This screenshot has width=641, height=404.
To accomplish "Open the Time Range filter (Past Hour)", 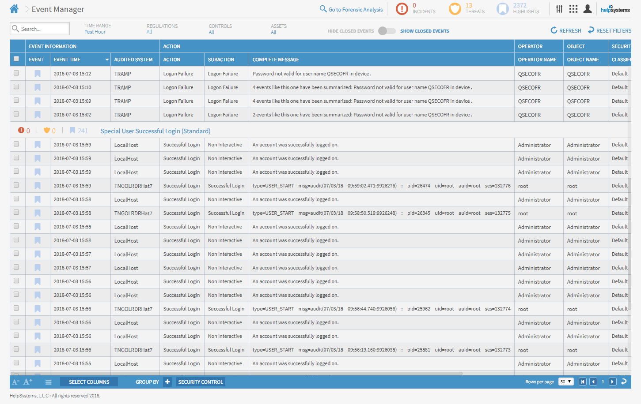I will [x=97, y=29].
